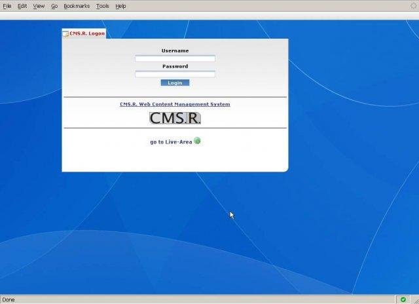Open the View menu
The height and width of the screenshot is (304, 419).
[x=39, y=6]
